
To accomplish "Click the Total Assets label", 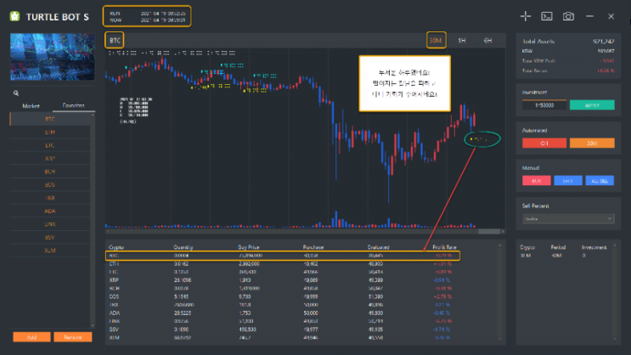I will (x=538, y=42).
